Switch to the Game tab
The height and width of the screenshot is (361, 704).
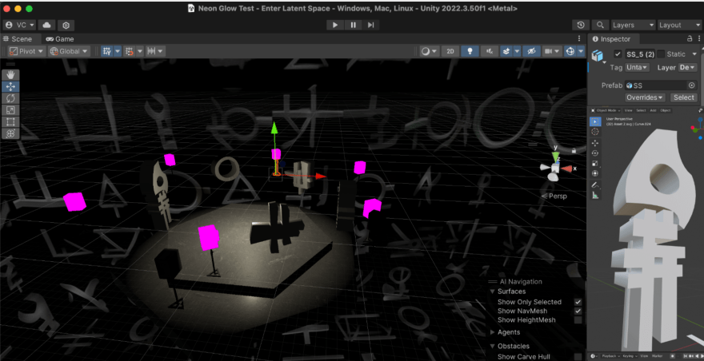pos(60,38)
